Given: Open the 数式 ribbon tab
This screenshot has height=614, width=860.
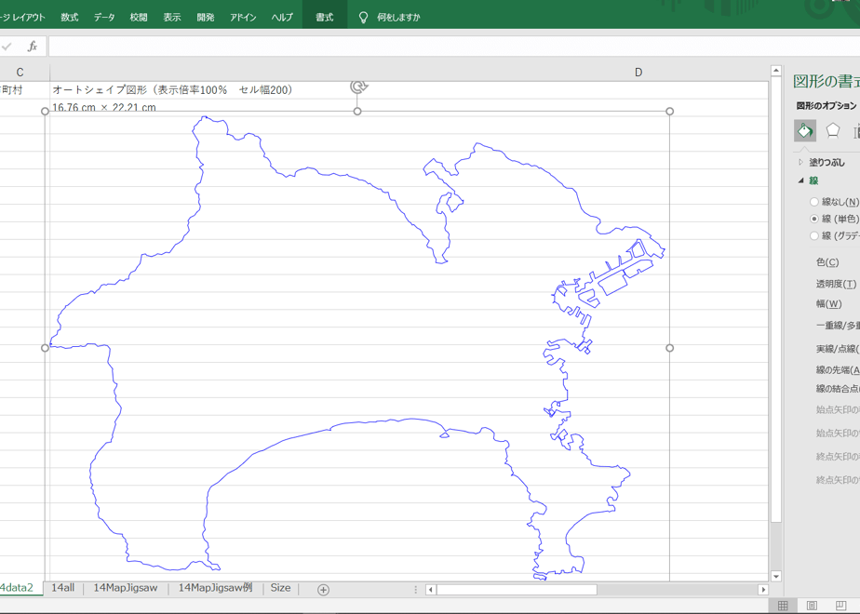Looking at the screenshot, I should click(x=69, y=18).
